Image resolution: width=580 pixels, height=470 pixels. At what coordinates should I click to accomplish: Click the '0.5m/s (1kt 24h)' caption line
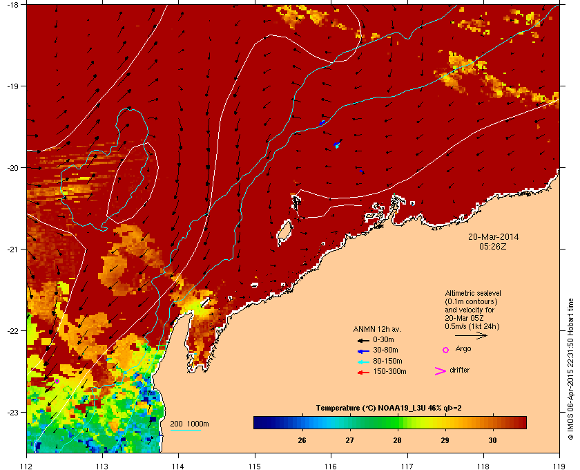click(x=472, y=327)
